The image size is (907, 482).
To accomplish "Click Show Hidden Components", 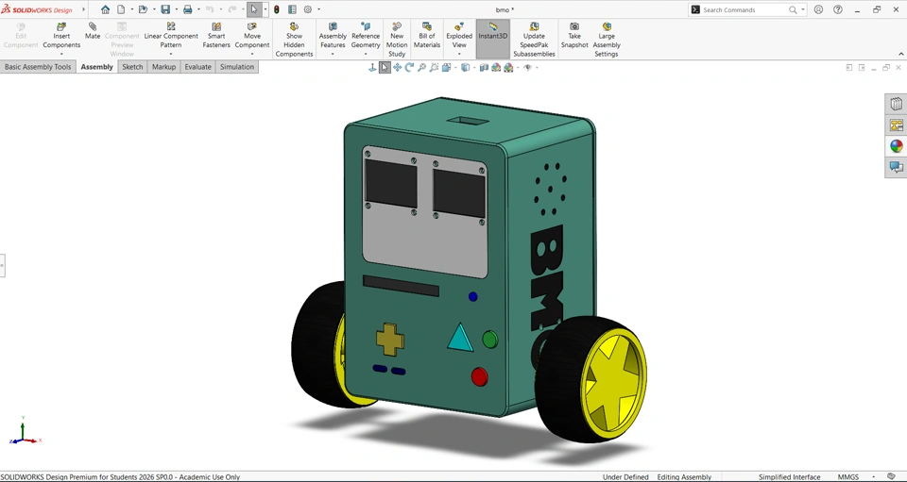I will [x=295, y=40].
